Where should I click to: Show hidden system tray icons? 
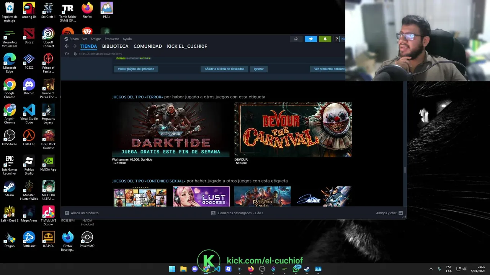click(431, 269)
